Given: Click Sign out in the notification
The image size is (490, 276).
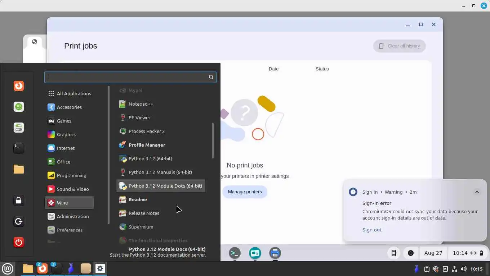Looking at the screenshot, I should point(372,230).
